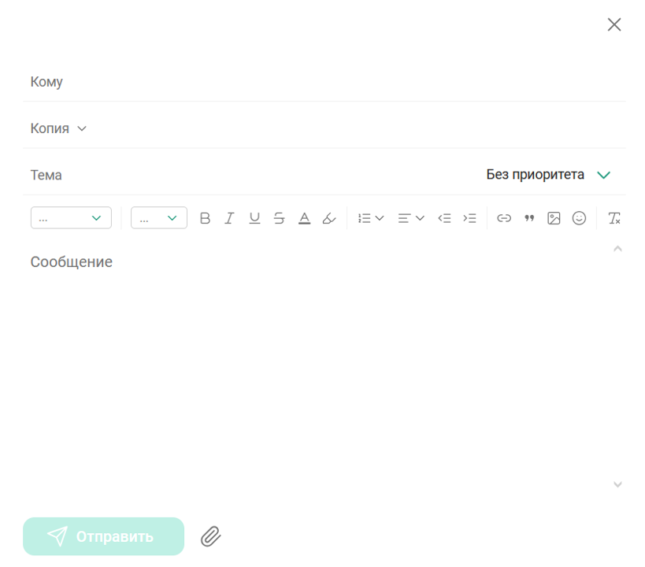Toggle italic text formatting

229,218
